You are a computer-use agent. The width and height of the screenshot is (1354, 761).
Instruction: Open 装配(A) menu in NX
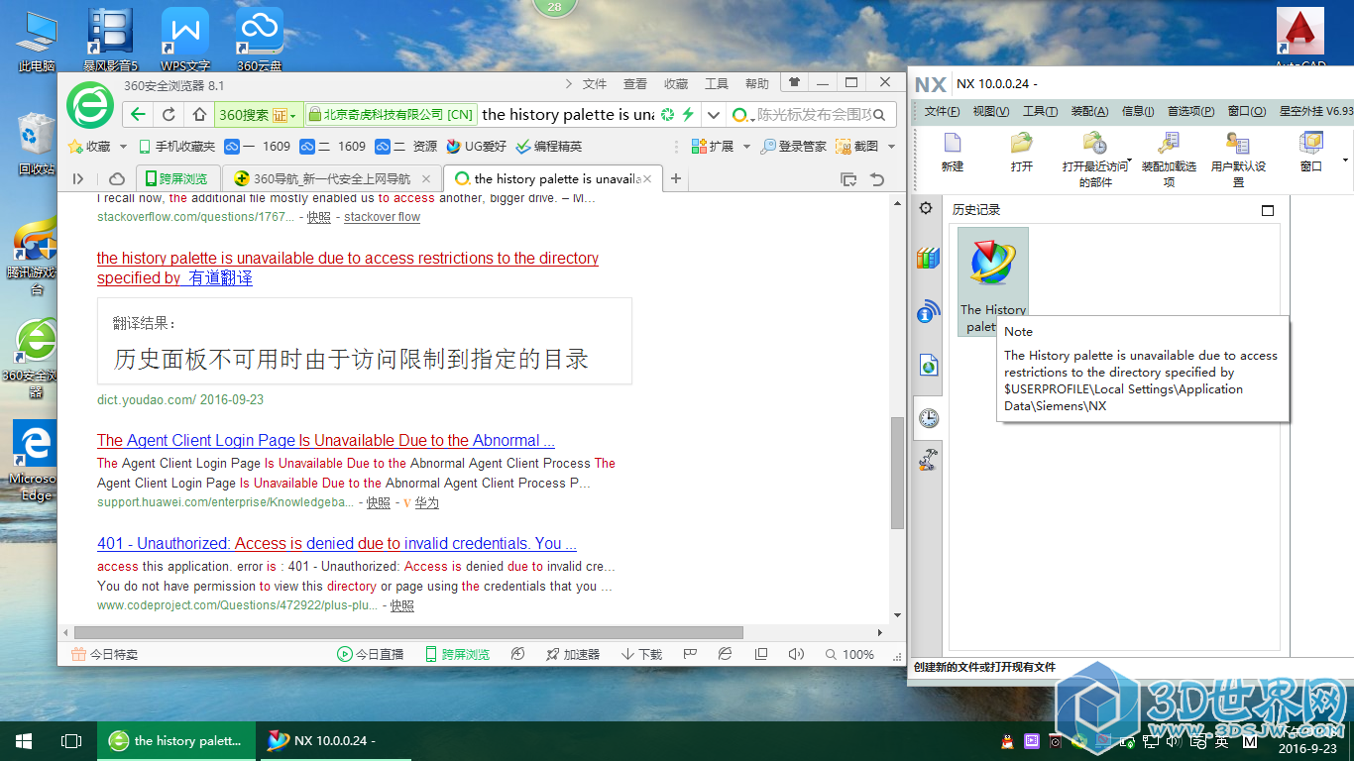(1090, 111)
